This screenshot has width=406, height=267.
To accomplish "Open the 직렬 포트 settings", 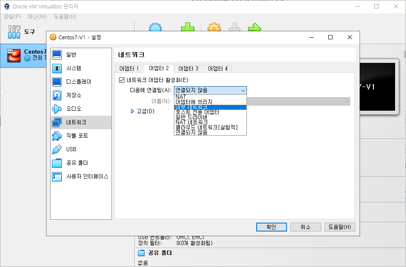I will [x=81, y=136].
